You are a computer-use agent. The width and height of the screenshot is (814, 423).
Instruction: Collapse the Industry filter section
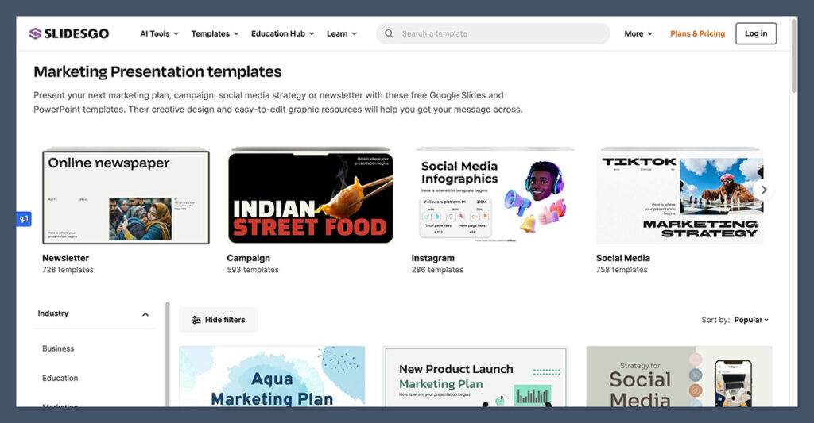click(x=145, y=314)
